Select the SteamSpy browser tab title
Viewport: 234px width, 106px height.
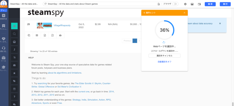click(x=24, y=4)
